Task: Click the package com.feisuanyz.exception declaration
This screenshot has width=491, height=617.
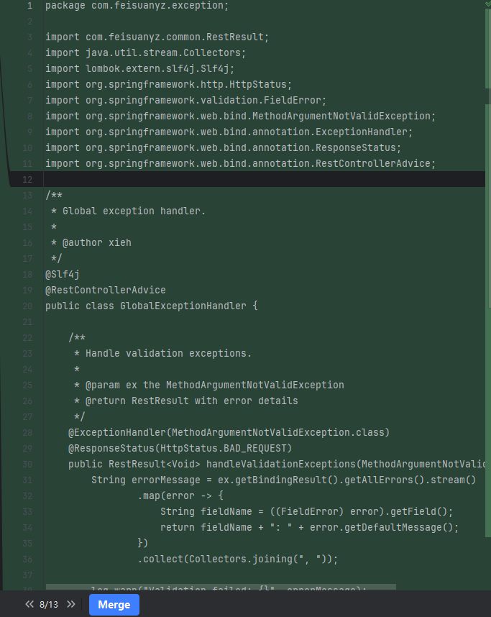Action: (137, 6)
